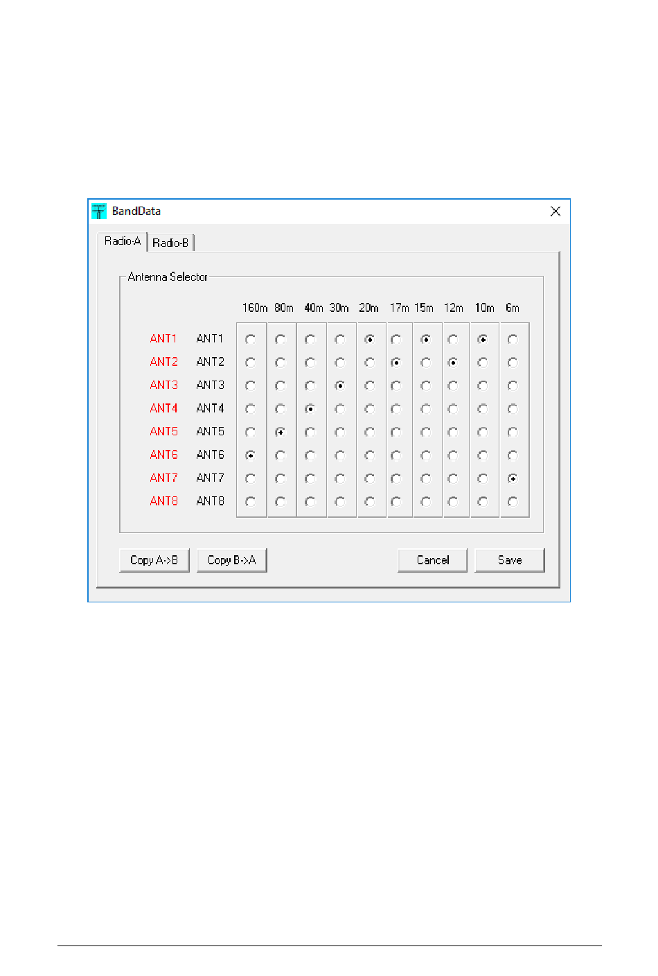Click the Copy B->A button

pyautogui.click(x=232, y=560)
